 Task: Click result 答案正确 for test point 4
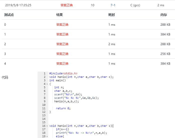62,64
